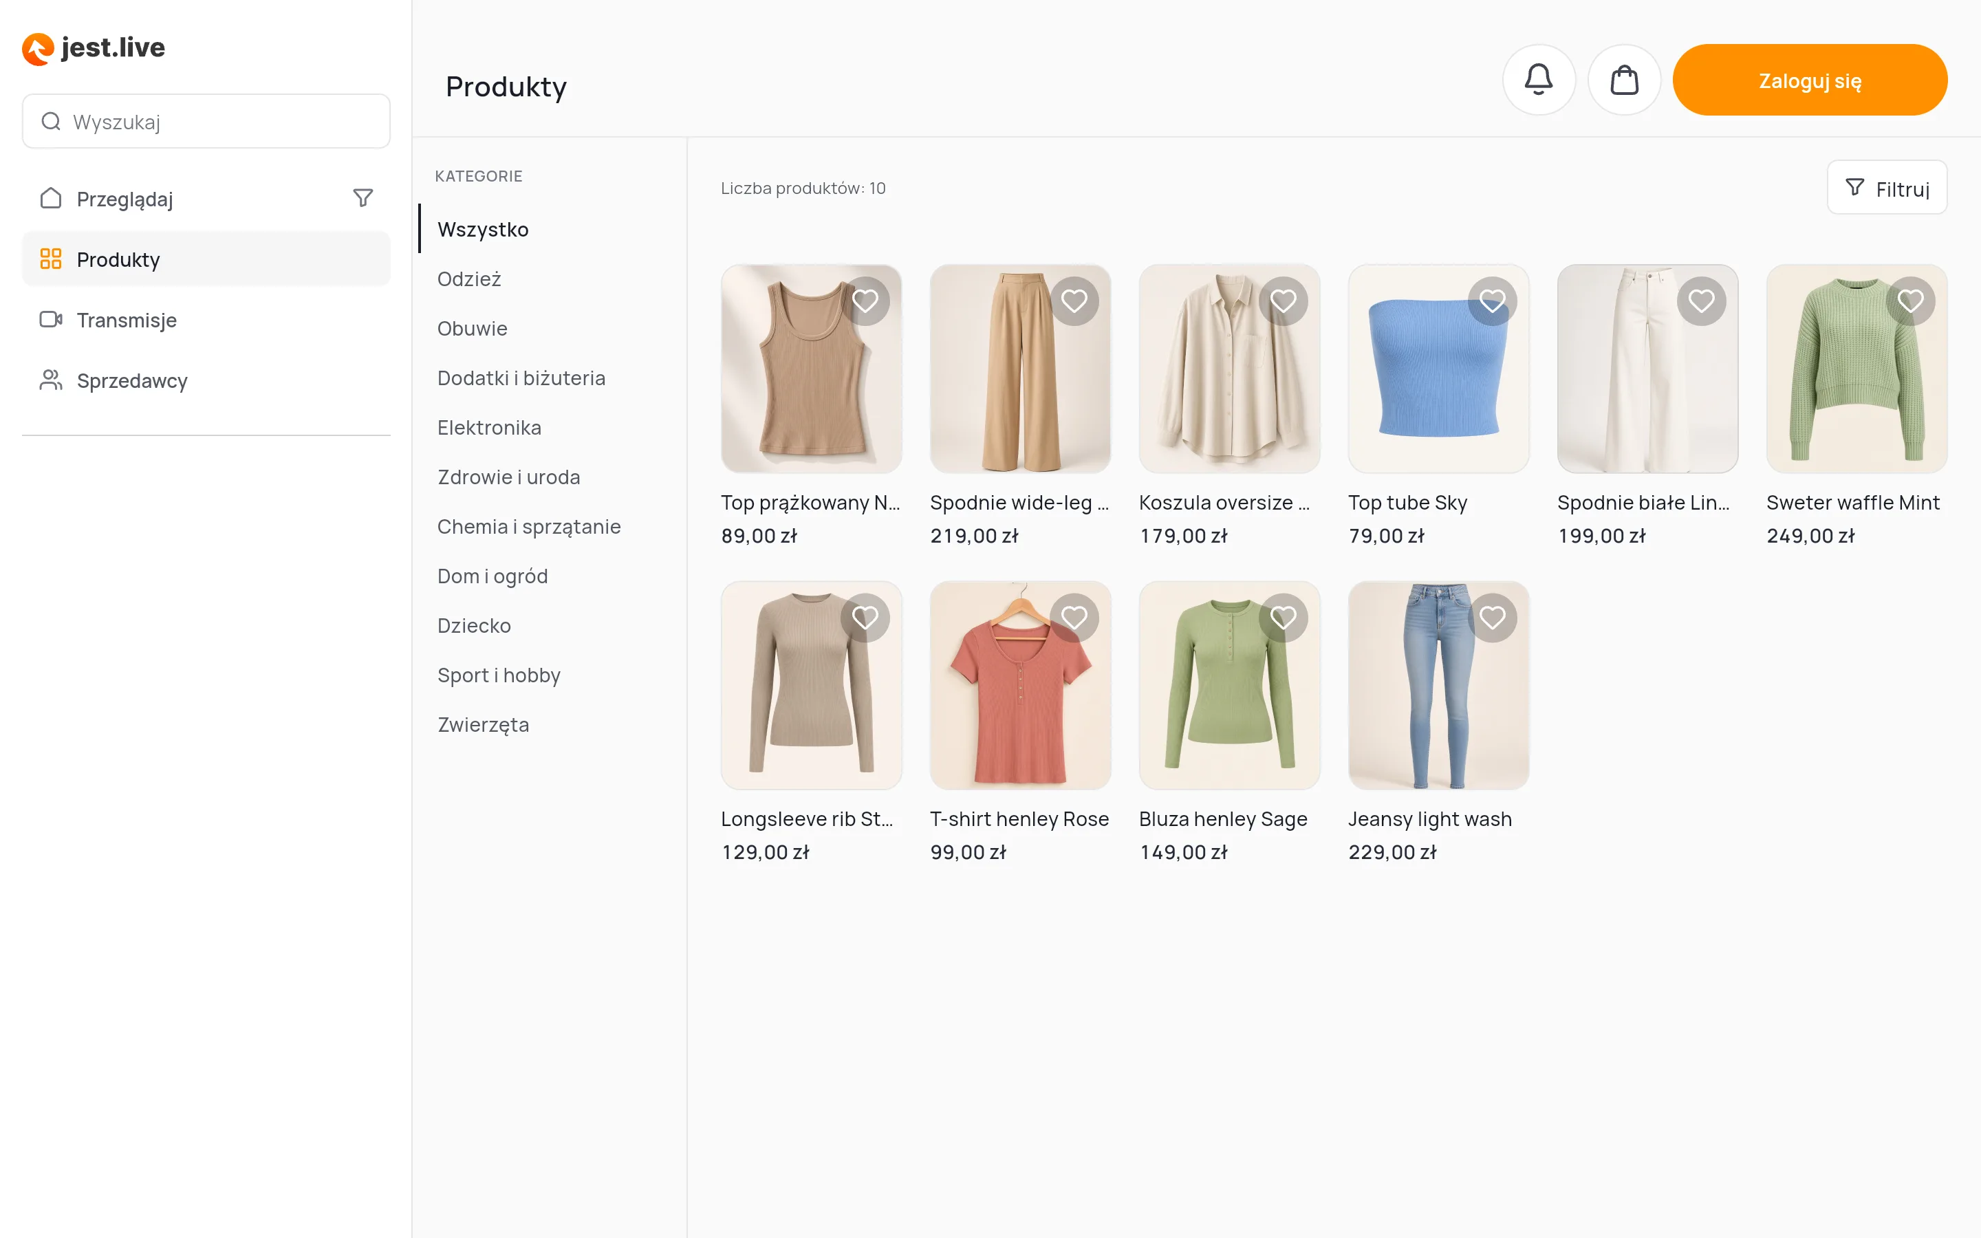Click the Bluza henley Sage title
The image size is (1981, 1238).
click(1223, 818)
